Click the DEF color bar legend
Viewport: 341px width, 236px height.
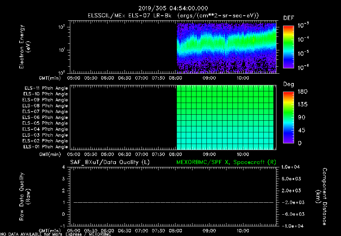pyautogui.click(x=288, y=47)
